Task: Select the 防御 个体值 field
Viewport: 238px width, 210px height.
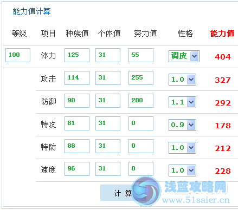Action: point(108,101)
